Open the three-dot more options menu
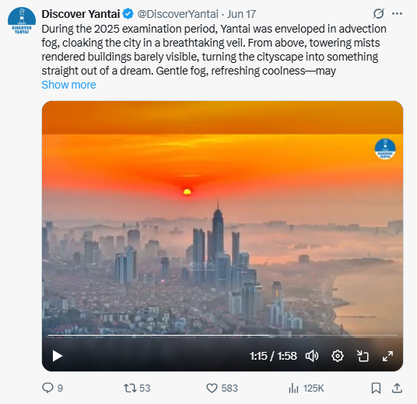 click(397, 13)
